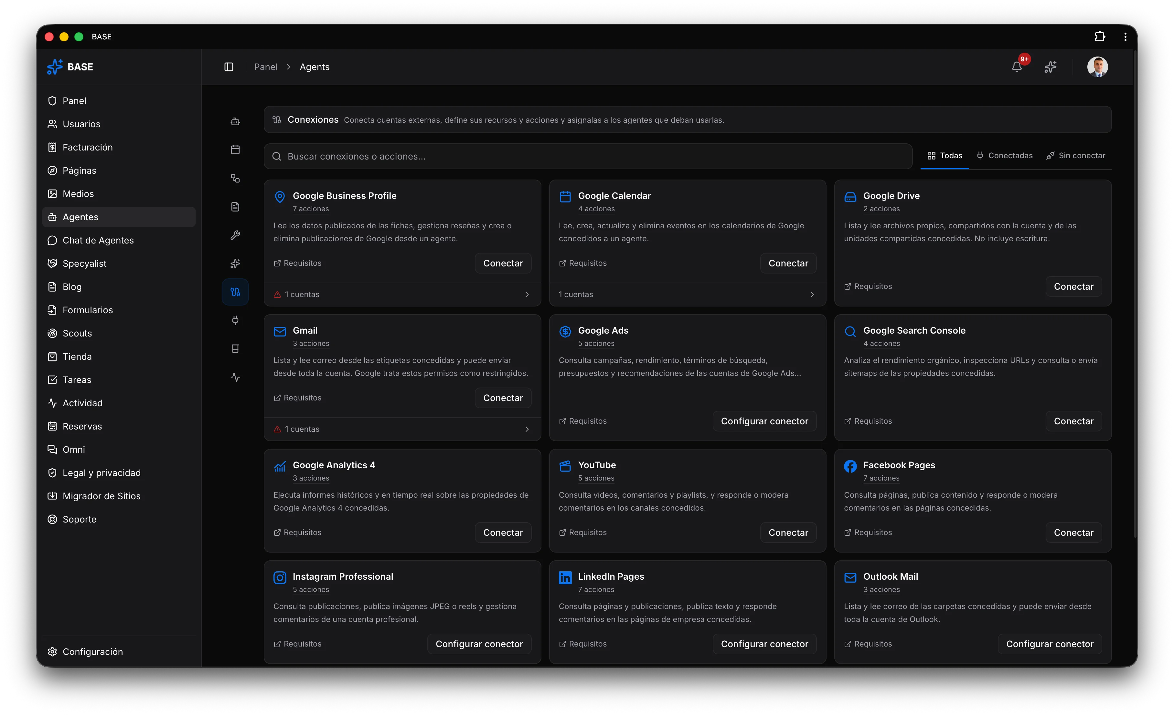Click the YouTube card icon
The image size is (1174, 715).
pyautogui.click(x=565, y=466)
